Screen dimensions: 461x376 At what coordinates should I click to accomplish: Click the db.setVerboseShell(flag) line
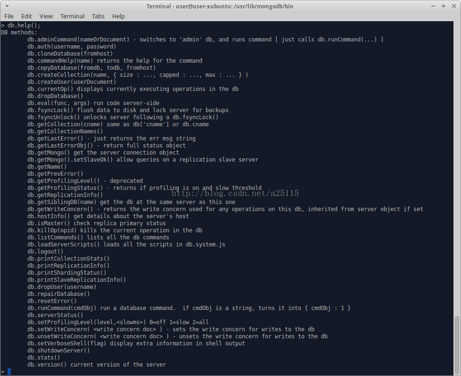136,343
